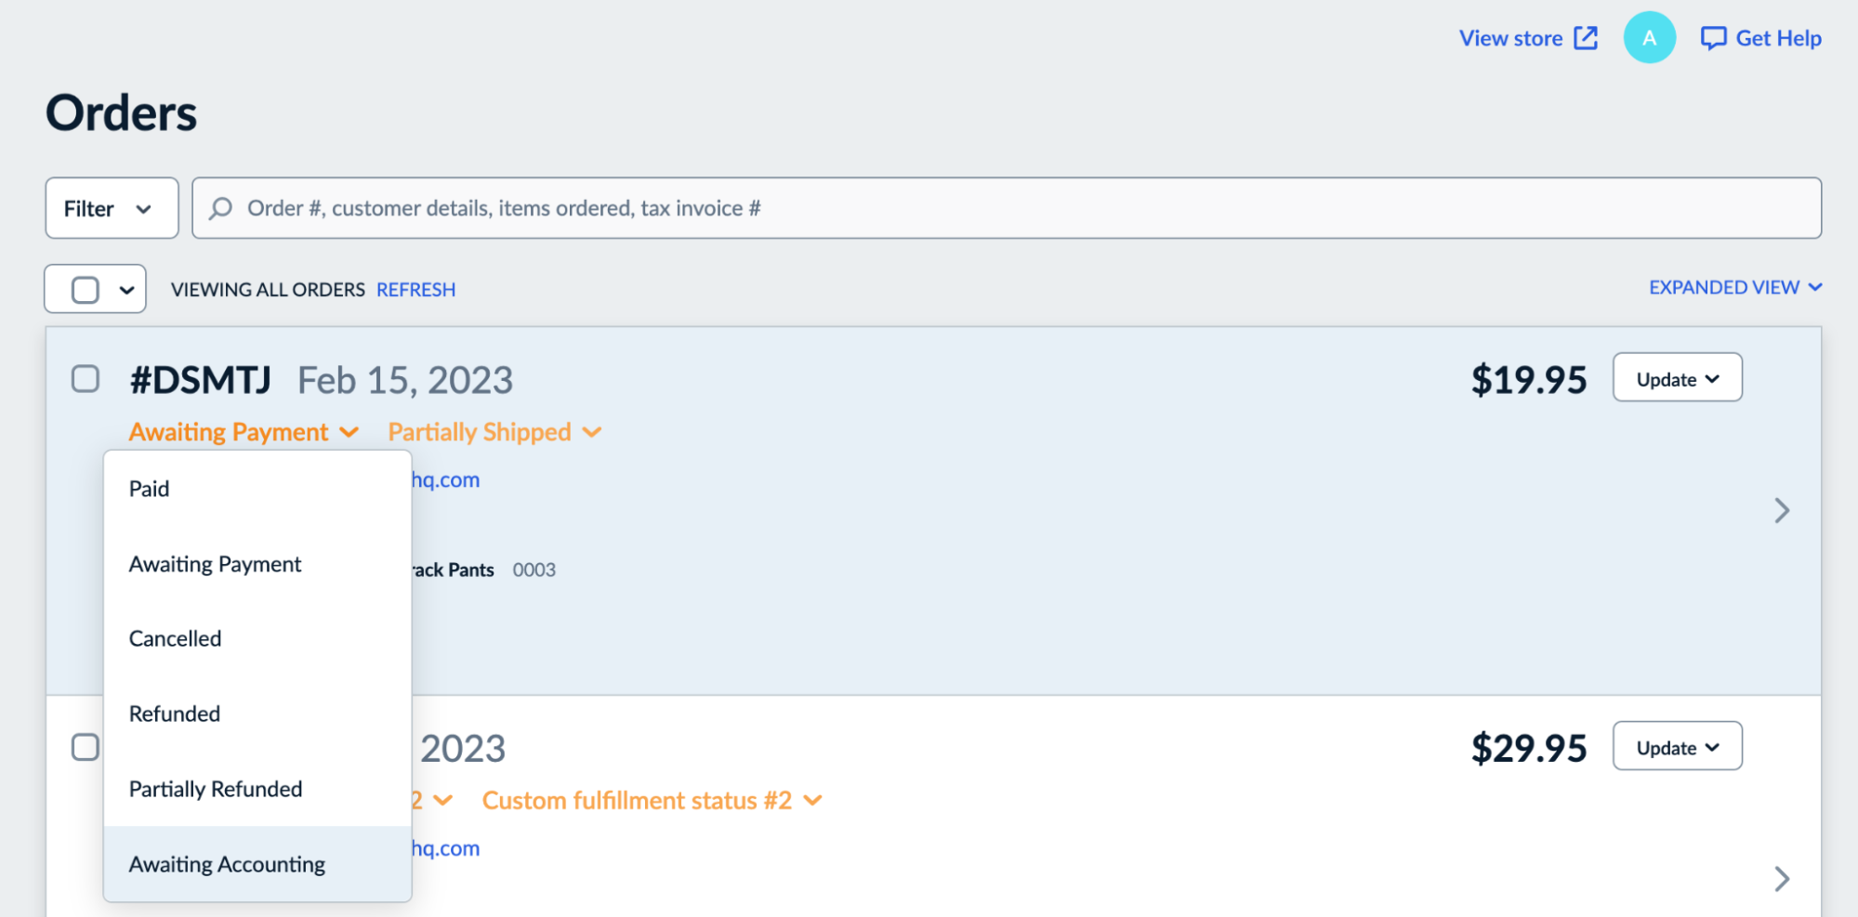Open the Partially Shipped fulfillment dropdown

[x=494, y=431]
